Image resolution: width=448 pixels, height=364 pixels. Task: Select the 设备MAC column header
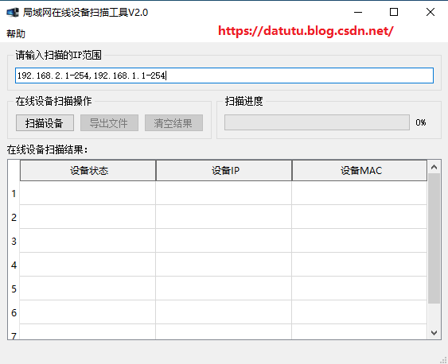360,170
